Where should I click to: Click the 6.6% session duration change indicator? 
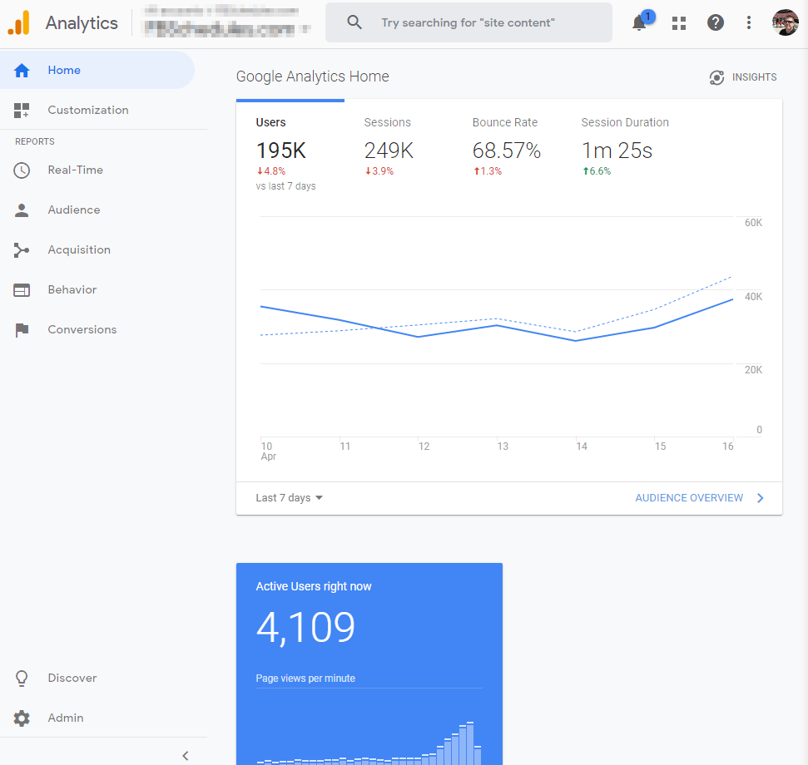(x=597, y=171)
